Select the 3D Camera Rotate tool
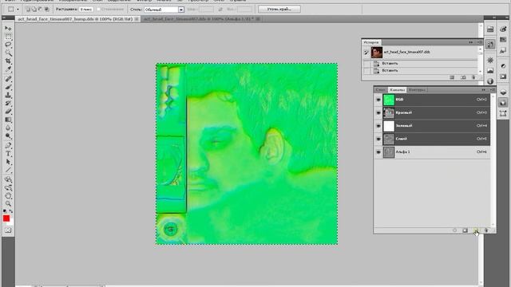Screen dimensions: 511x287 point(8,187)
